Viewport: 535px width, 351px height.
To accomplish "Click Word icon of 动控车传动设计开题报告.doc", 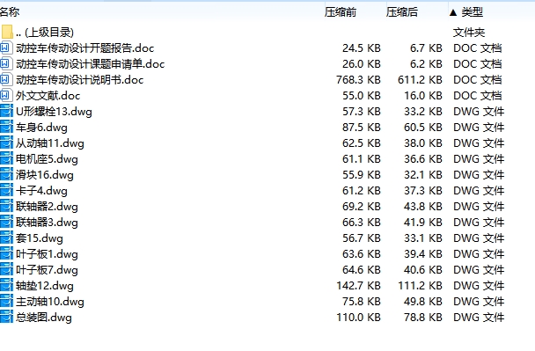I will click(6, 48).
